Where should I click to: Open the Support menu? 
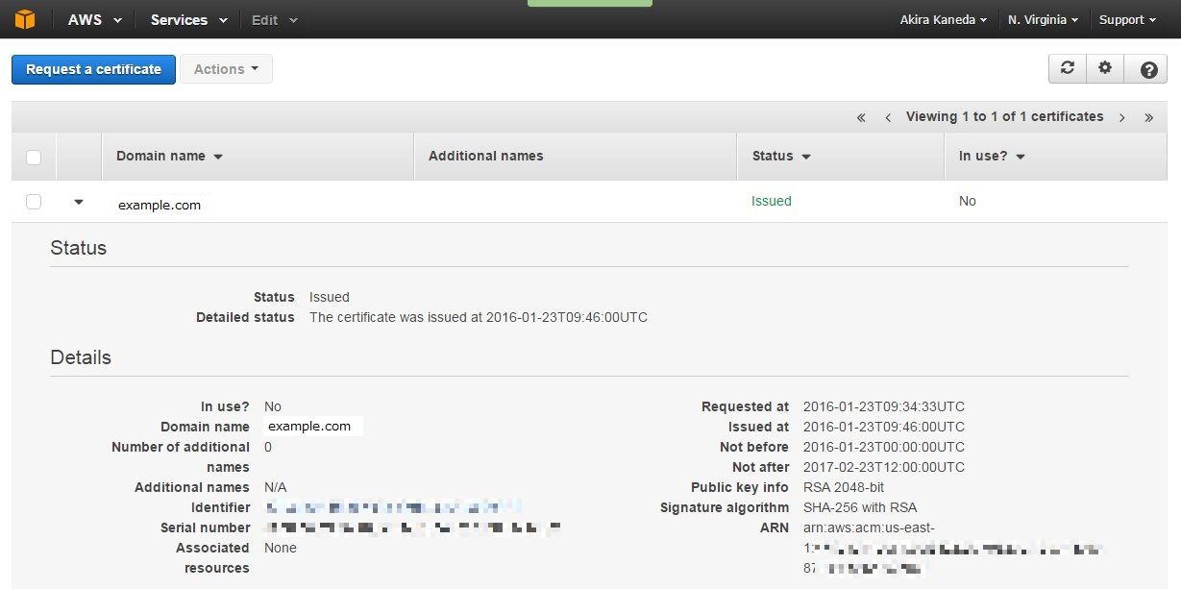[x=1127, y=19]
